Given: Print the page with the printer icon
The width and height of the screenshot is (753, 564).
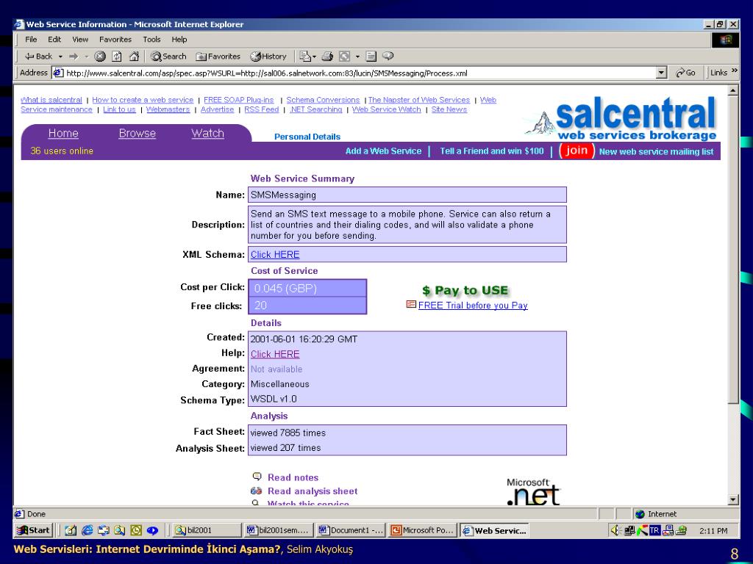Looking at the screenshot, I should tap(327, 57).
